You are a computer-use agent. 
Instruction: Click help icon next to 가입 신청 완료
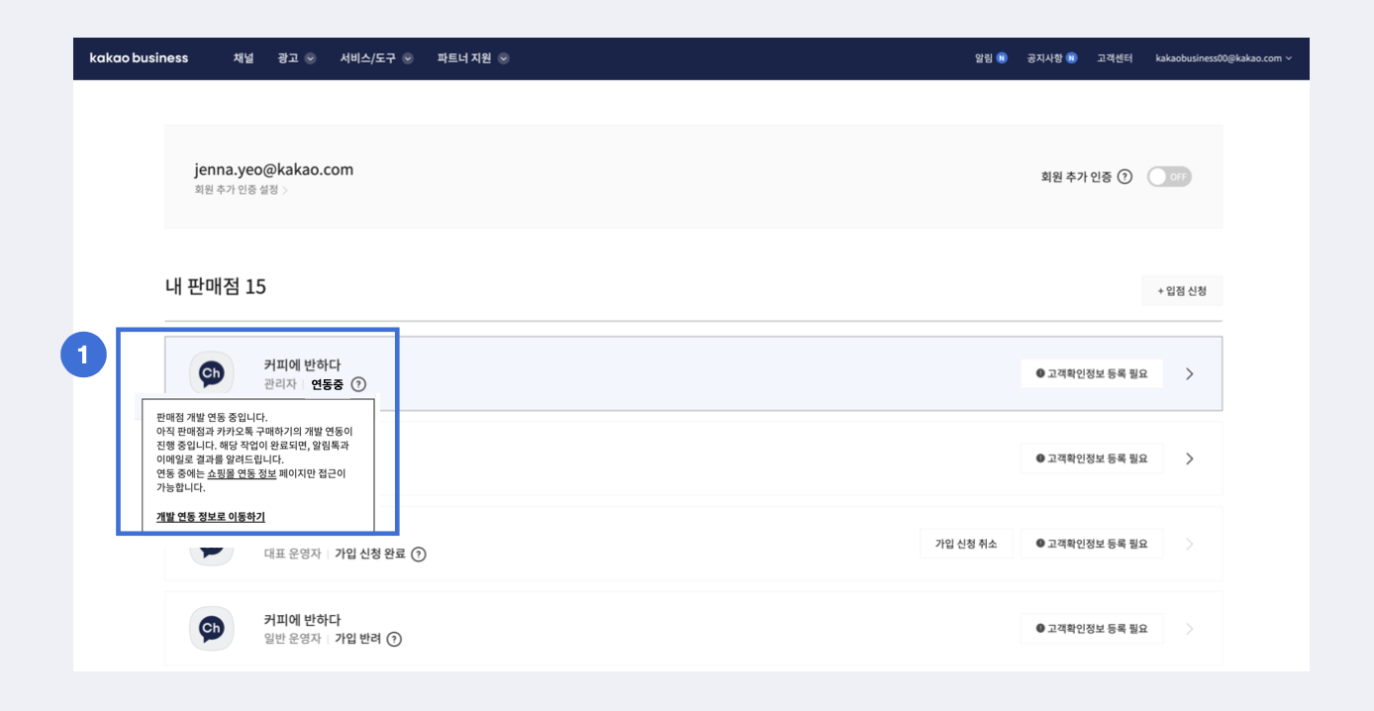click(x=419, y=555)
